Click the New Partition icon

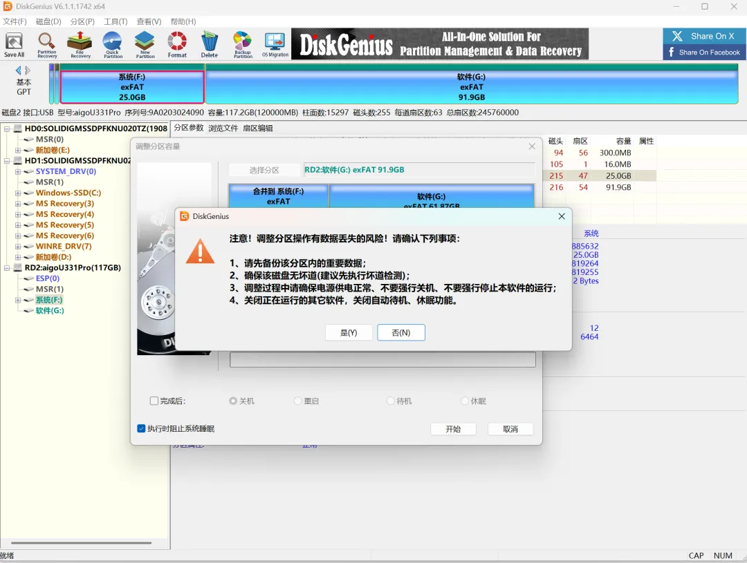[145, 45]
